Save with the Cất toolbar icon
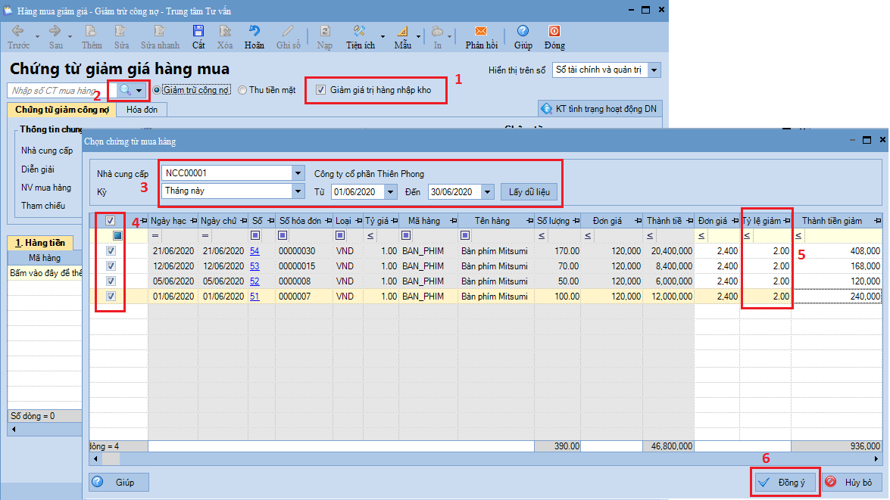 [198, 31]
